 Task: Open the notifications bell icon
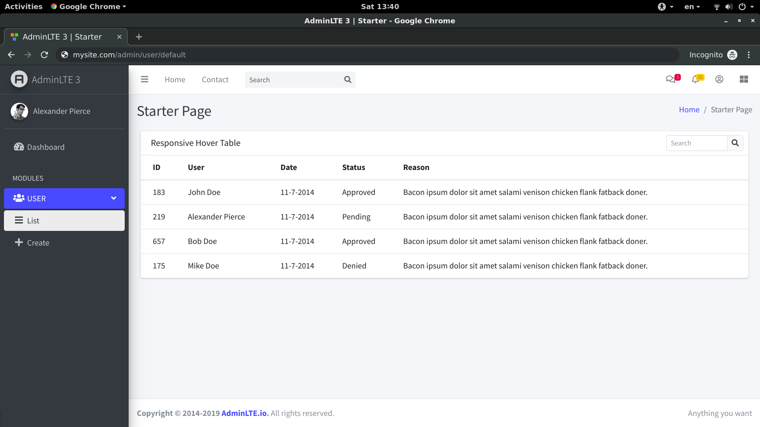(x=695, y=79)
